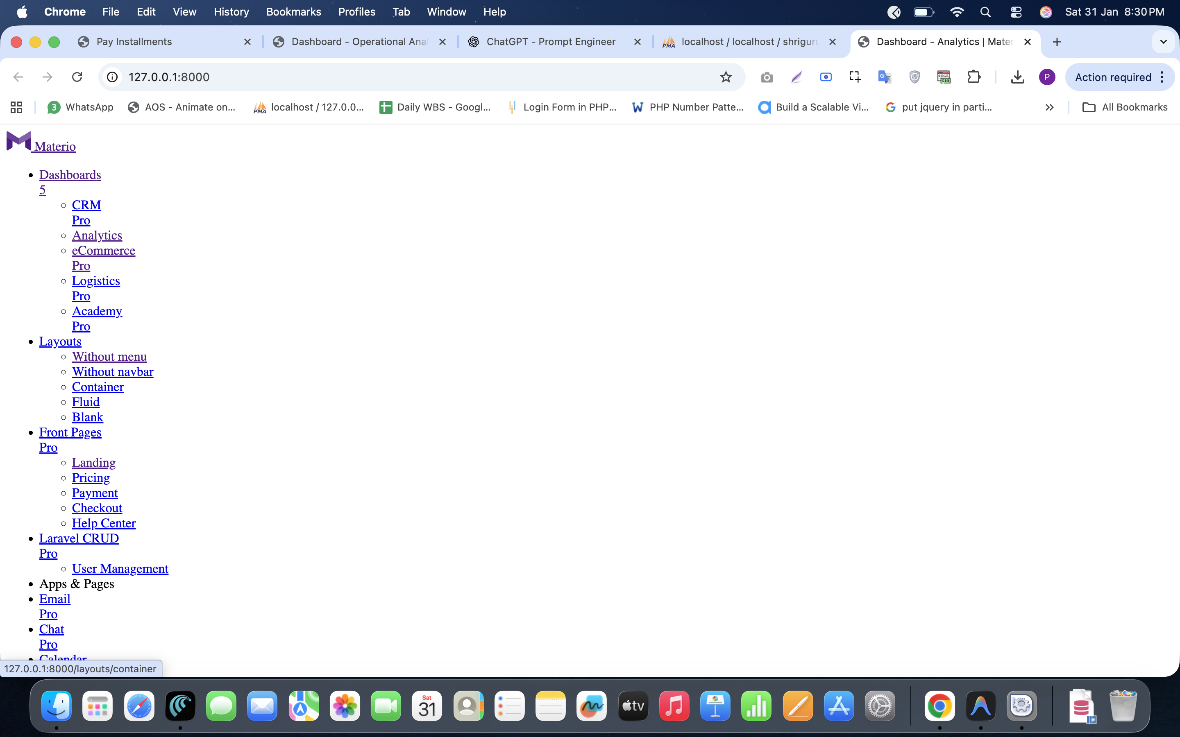Reload the current page

(x=77, y=77)
